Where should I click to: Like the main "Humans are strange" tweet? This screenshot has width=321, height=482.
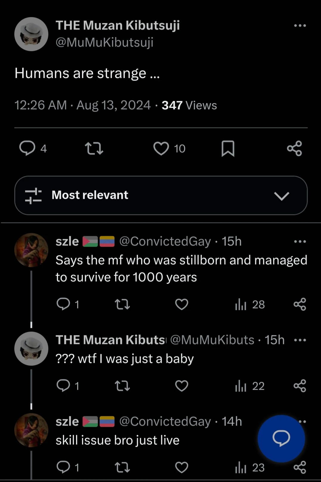[161, 148]
